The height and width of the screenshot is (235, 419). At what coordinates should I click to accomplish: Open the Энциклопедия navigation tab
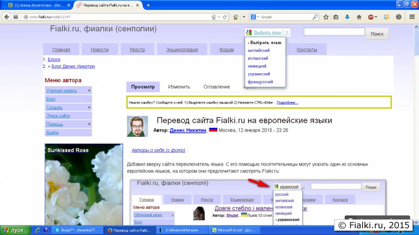coord(182,50)
